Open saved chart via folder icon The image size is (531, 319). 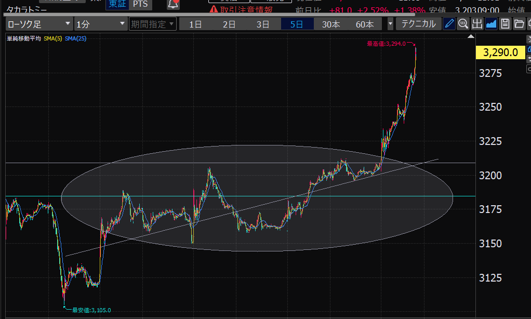tap(519, 24)
